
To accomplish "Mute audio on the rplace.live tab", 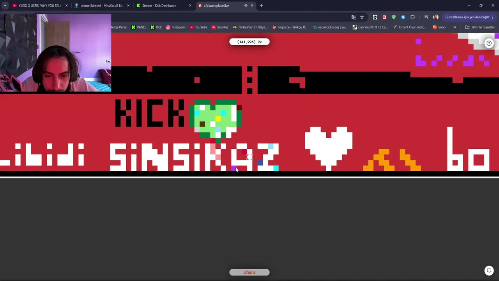I will 246,5.
